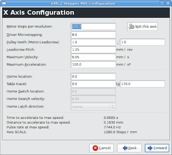This screenshot has width=172, height=155.
Task: Open the Home Latch direction dropdown
Action: click(x=93, y=107)
